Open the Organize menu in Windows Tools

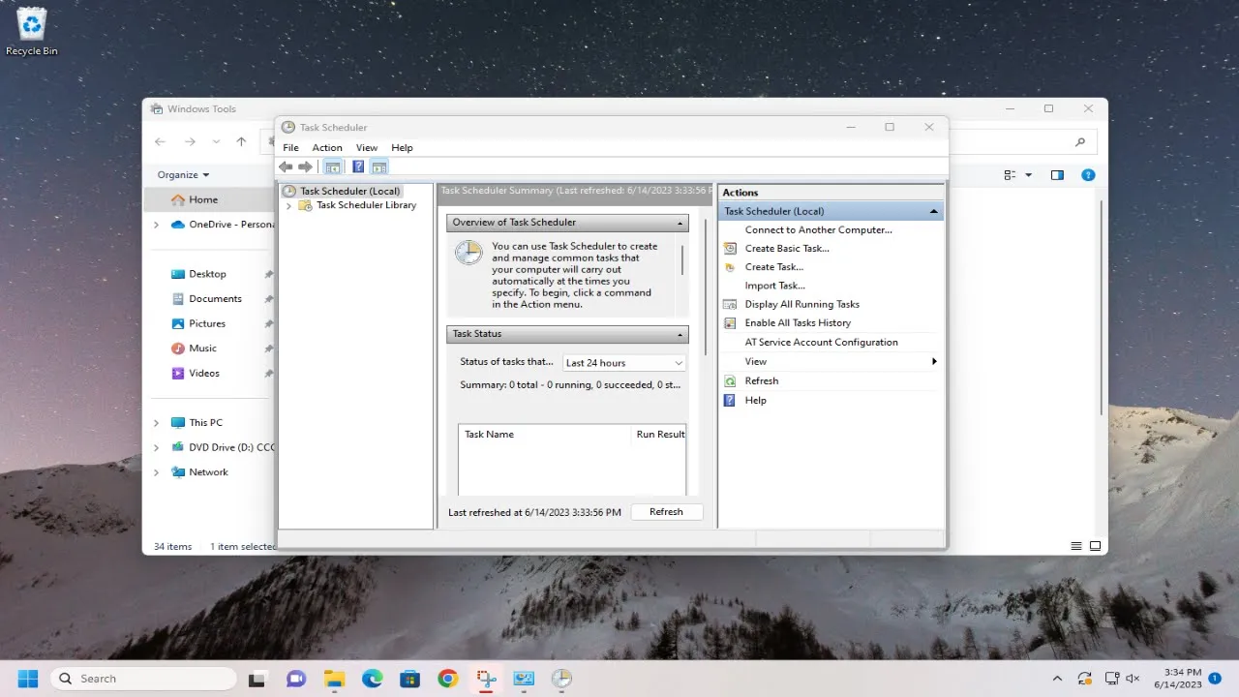coord(184,175)
